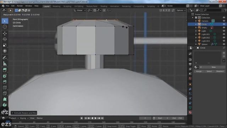Expand the Sphere row in outliner
The image size is (227, 128).
196,44
